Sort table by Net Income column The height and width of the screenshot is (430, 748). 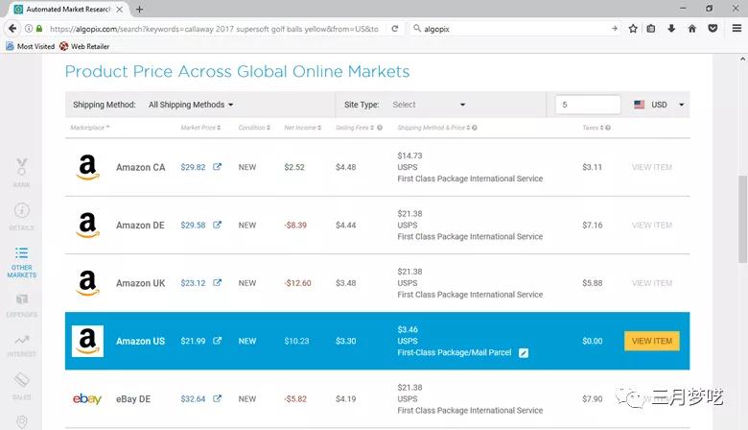pyautogui.click(x=303, y=128)
